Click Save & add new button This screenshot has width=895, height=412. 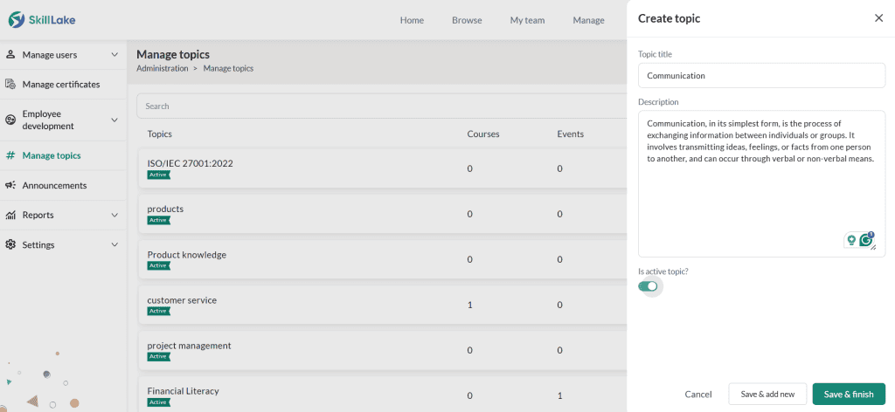(767, 394)
